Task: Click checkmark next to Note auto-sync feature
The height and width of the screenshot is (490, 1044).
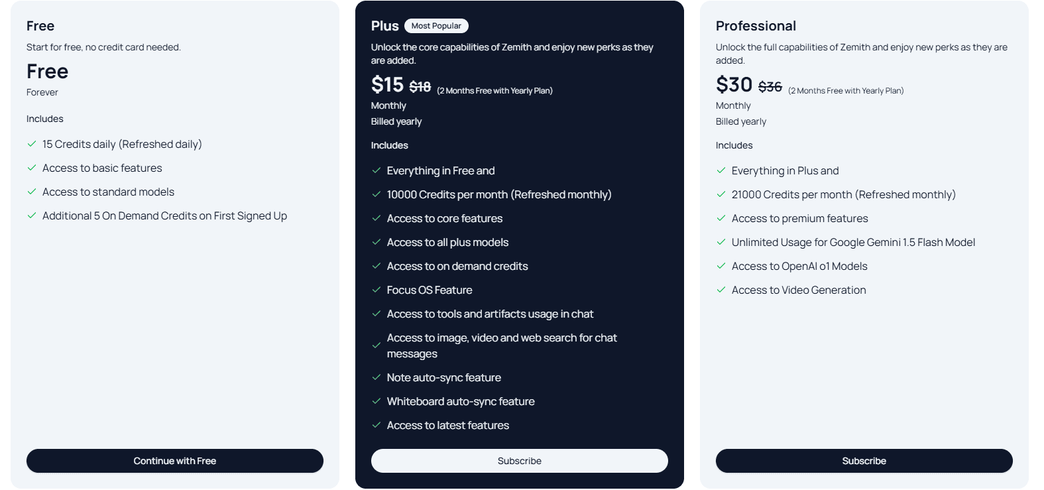Action: click(377, 377)
